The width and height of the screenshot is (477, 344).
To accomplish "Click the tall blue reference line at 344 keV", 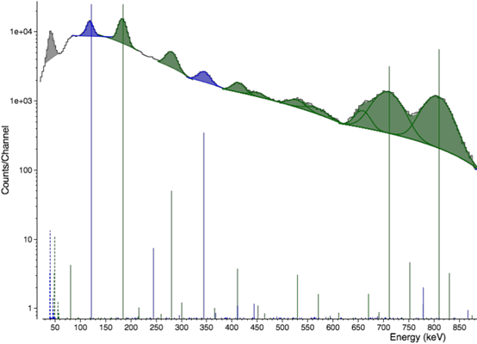I will 204,225.
